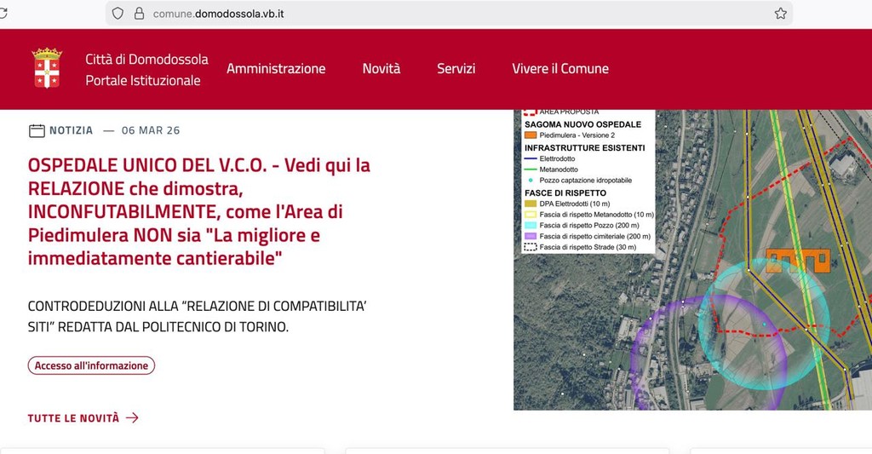Click the calendar icon beside NOTIZIA
This screenshot has width=872, height=454.
[x=37, y=130]
